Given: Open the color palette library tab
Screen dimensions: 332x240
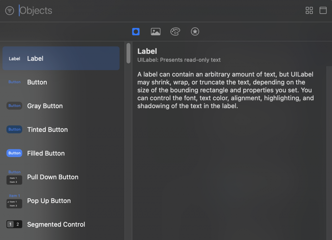Looking at the screenshot, I should [175, 31].
